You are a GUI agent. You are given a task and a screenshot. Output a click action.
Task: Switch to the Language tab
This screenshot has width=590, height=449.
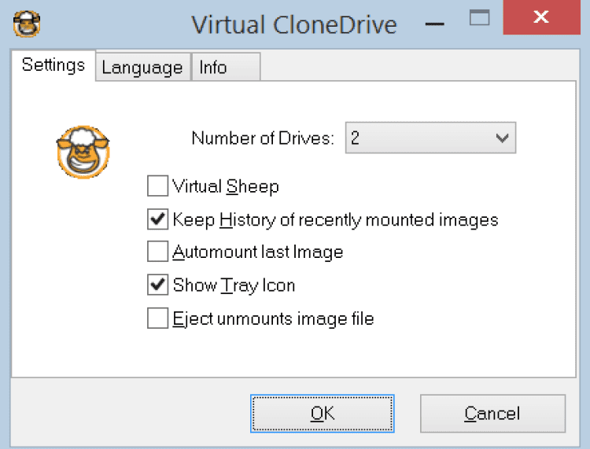142,68
